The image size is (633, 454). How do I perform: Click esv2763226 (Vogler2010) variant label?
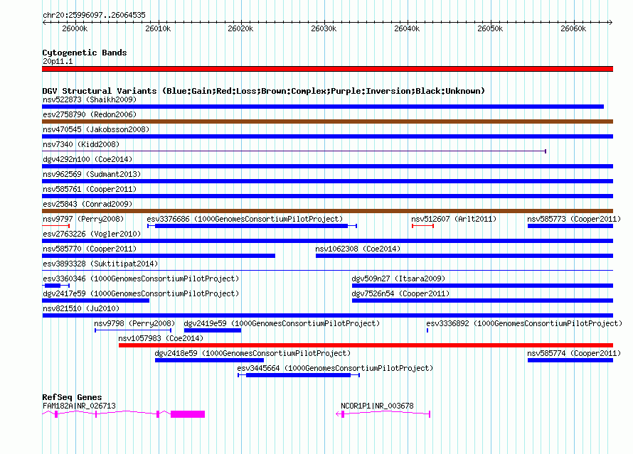point(92,234)
